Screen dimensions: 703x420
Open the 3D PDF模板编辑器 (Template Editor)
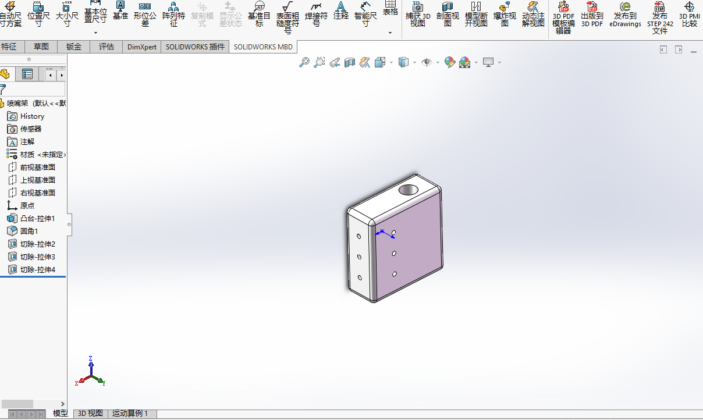coord(563,17)
